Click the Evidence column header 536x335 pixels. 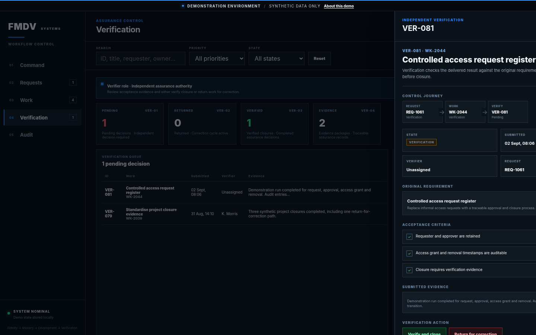256,176
